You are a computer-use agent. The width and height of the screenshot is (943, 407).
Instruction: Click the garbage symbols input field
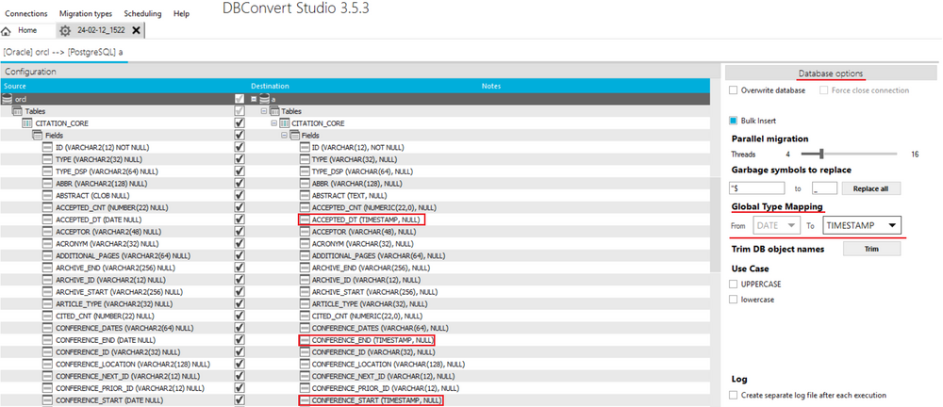tap(756, 188)
